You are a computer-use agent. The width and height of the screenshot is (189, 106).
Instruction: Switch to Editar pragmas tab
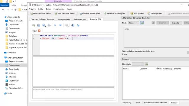(x=80, y=19)
